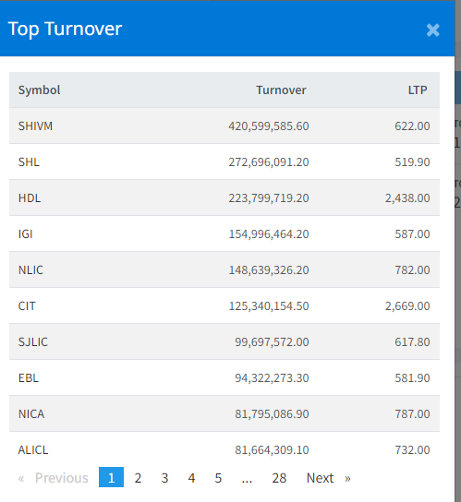The height and width of the screenshot is (502, 461).
Task: Click turnover value 154,996,464.20
Action: coord(269,234)
